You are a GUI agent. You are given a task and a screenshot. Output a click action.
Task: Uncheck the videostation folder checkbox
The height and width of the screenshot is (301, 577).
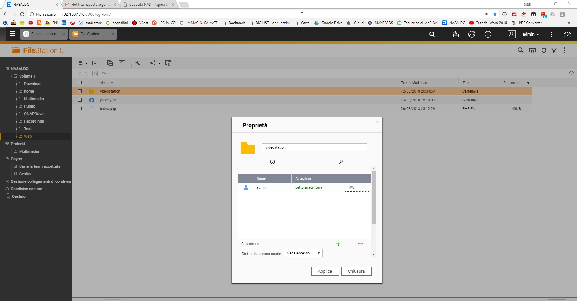click(80, 91)
